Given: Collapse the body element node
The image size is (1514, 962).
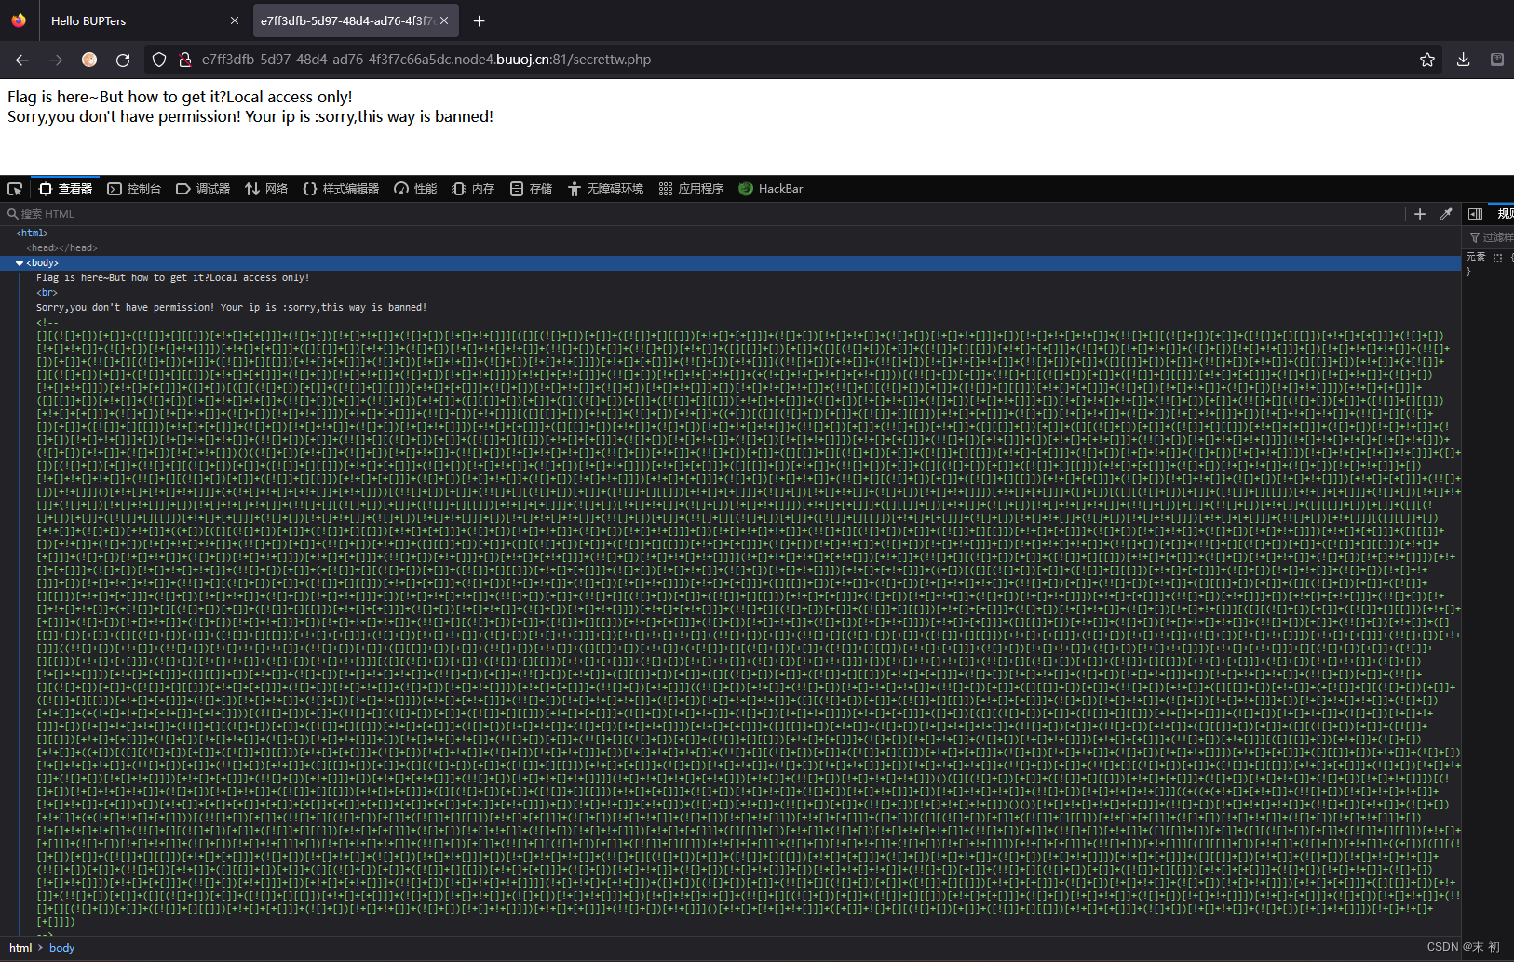Looking at the screenshot, I should point(20,263).
